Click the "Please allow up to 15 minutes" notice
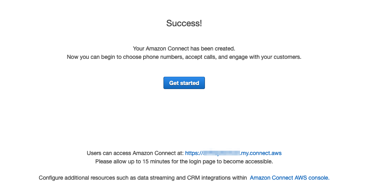The height and width of the screenshot is (190, 366). tap(184, 162)
